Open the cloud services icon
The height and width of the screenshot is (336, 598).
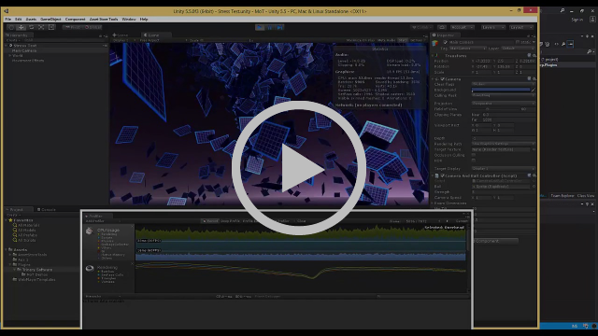[442, 27]
